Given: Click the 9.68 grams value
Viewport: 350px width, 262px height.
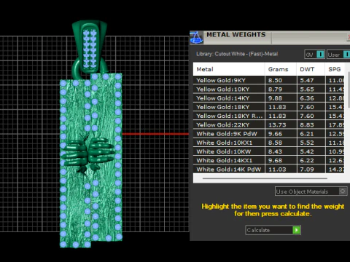Looking at the screenshot, I should pos(275,160).
